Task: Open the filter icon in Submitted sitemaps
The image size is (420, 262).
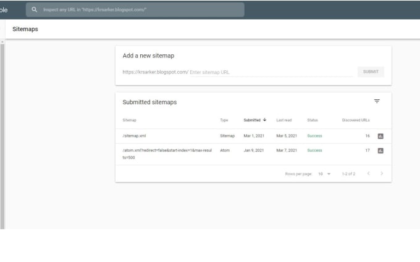Action: [x=377, y=101]
